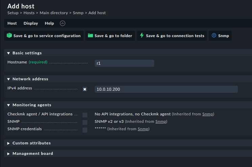Focus the IPv4 address input field
Image resolution: width=252 pixels, height=167 pixels.
(x=166, y=89)
